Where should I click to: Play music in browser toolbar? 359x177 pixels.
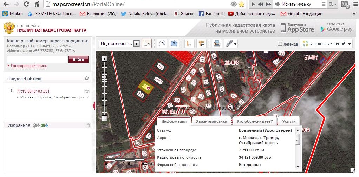pyautogui.click(x=254, y=4)
